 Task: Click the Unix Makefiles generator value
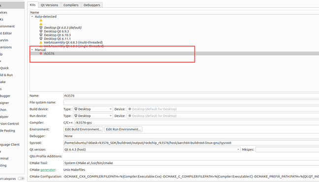click(74, 170)
